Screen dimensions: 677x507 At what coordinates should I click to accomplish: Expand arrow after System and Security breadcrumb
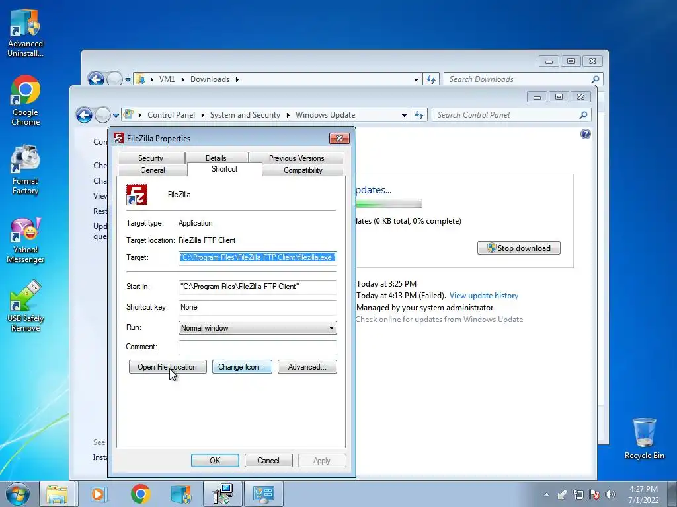(288, 115)
